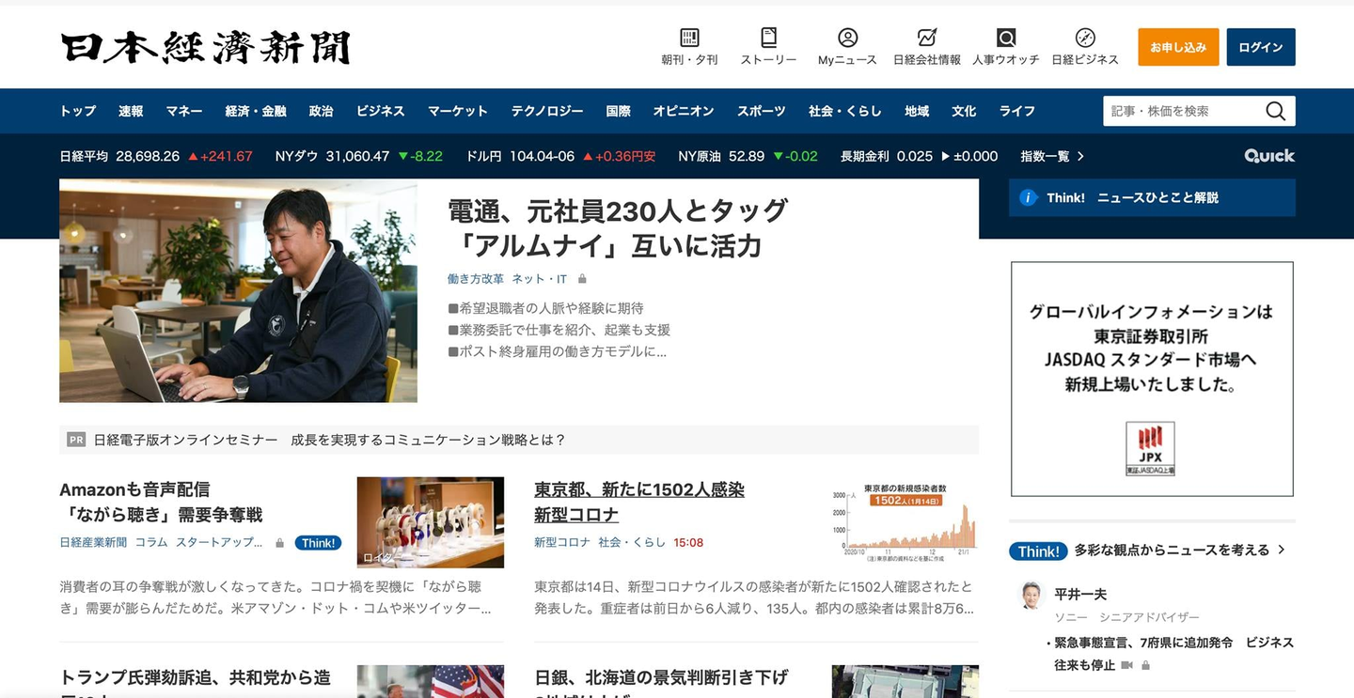Click the ドル円 104.04-06 ticker
This screenshot has height=698, width=1354.
[561, 156]
